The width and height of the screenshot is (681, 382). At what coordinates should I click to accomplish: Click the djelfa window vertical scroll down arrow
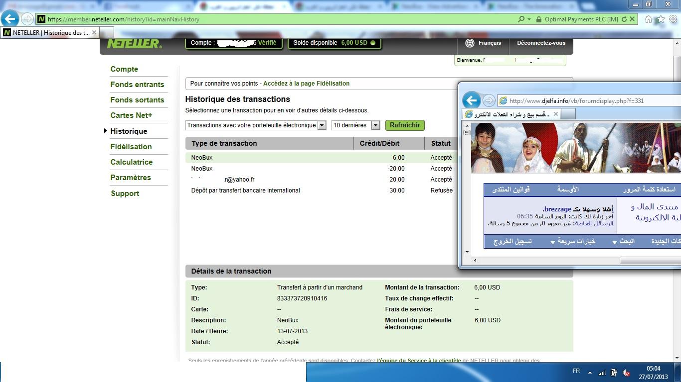[467, 252]
